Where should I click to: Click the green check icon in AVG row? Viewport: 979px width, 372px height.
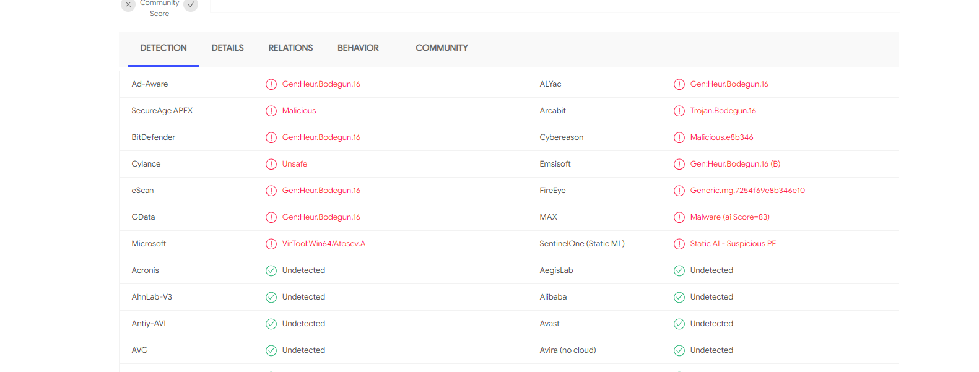coord(271,350)
